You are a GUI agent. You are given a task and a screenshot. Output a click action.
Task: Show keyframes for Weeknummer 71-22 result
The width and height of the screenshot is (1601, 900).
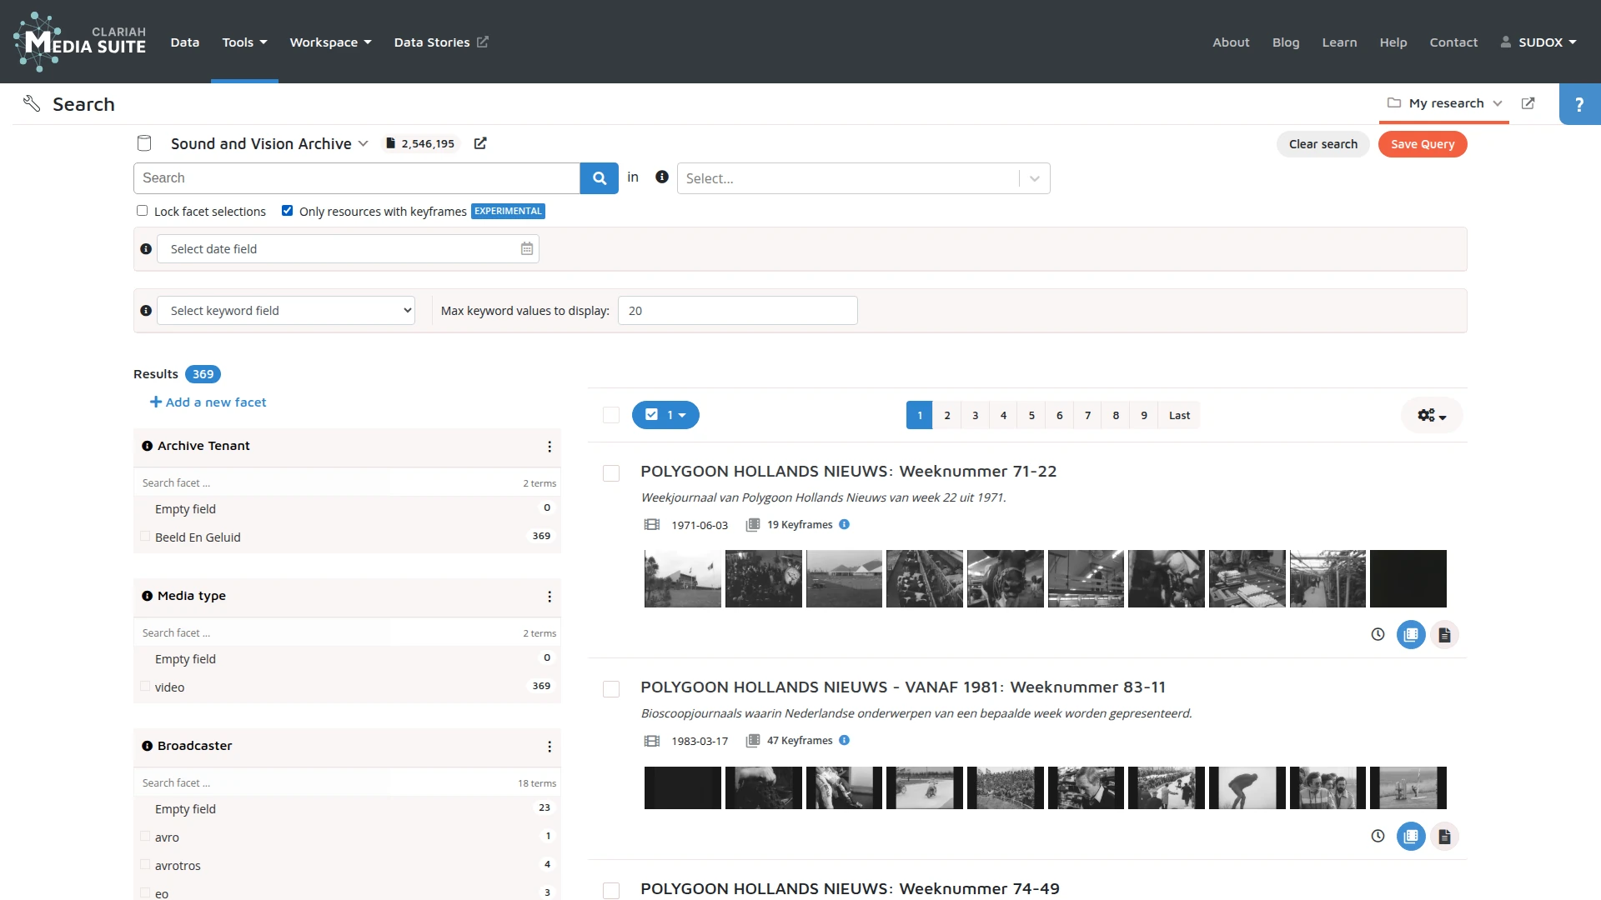(1411, 635)
